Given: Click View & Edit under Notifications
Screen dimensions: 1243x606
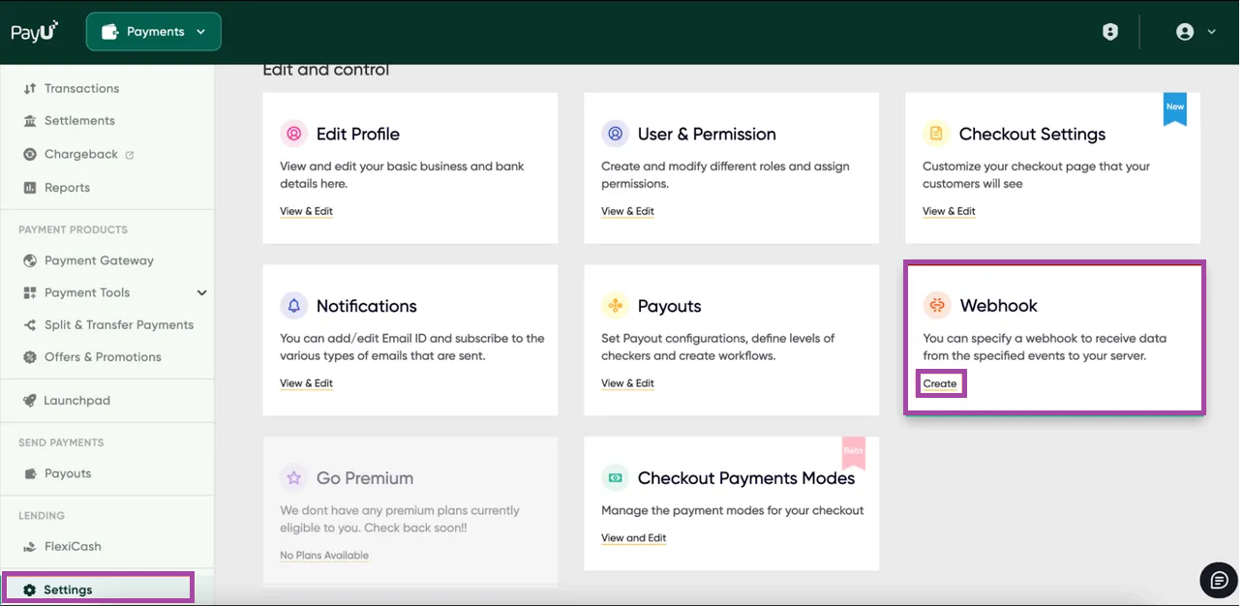Looking at the screenshot, I should [x=306, y=383].
